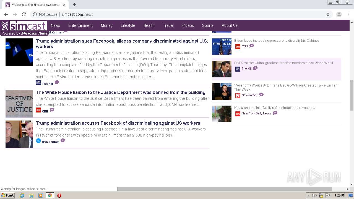Click the Zuckerberg and Fauci thumbnail

[x=19, y=134]
